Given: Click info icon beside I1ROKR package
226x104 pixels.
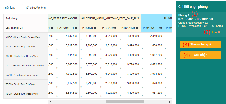Looking at the screenshot, I should [96, 28].
